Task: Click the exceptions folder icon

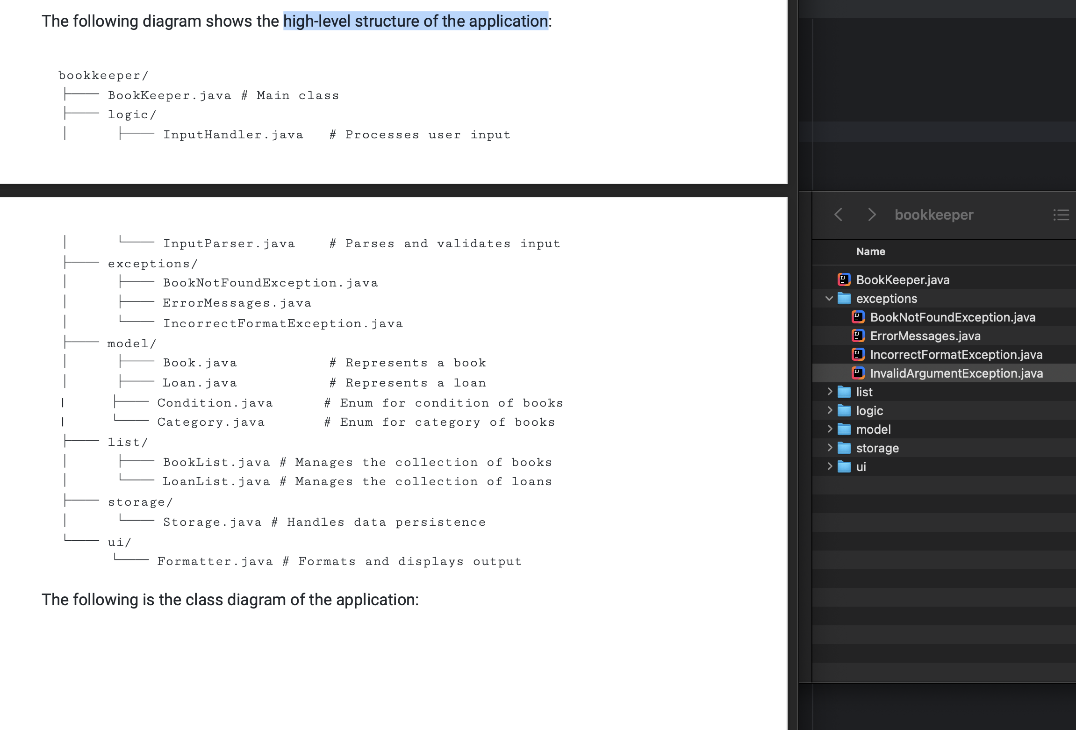Action: click(x=844, y=299)
